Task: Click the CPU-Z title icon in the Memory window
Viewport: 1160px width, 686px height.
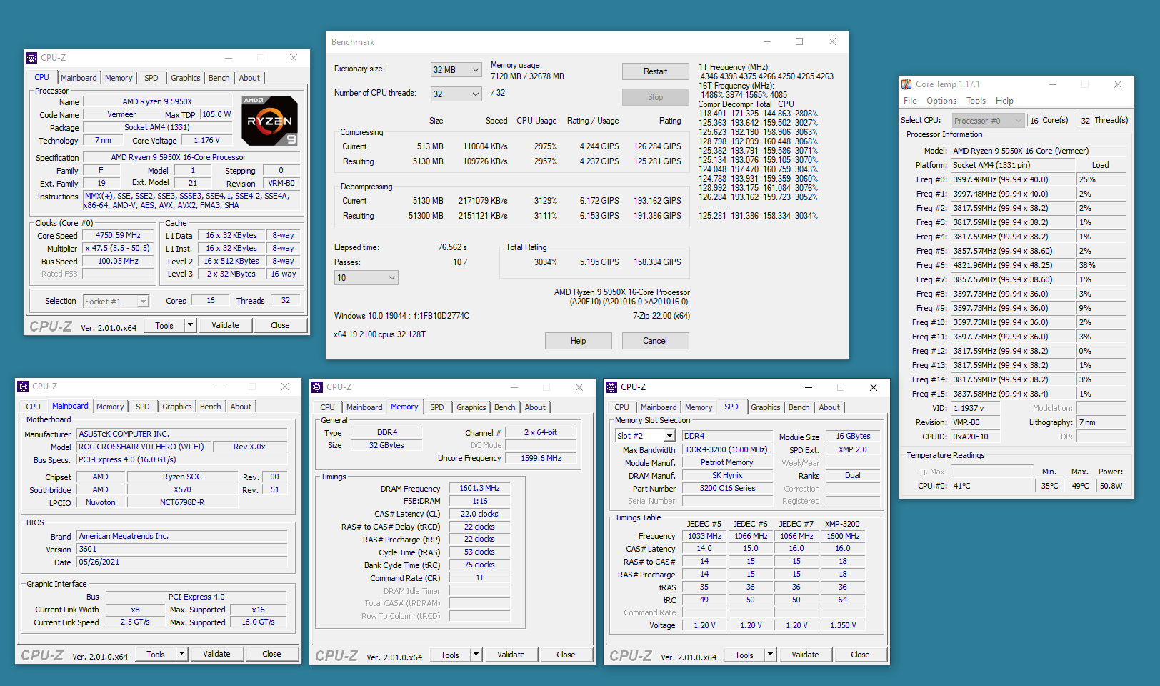Action: pos(317,387)
